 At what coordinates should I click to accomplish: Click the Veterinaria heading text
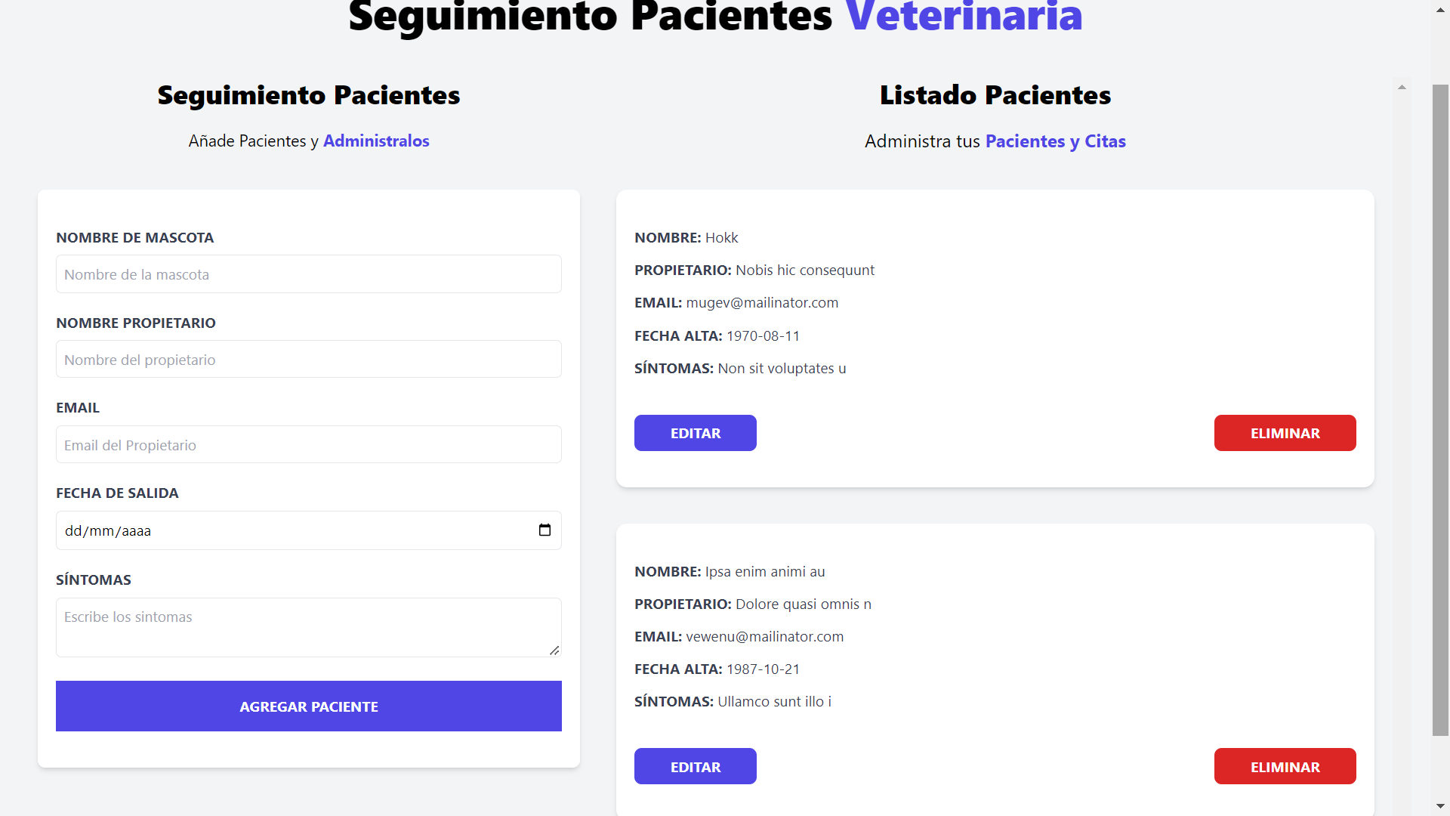click(x=964, y=17)
